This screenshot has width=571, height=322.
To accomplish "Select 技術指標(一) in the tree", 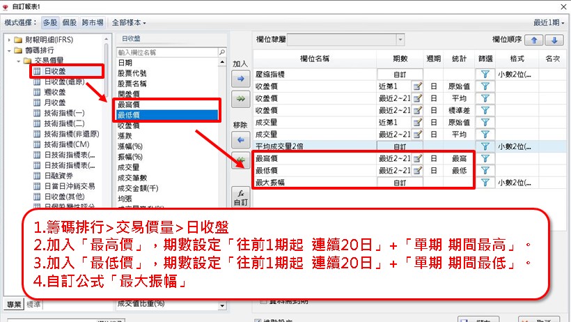I will (64, 113).
